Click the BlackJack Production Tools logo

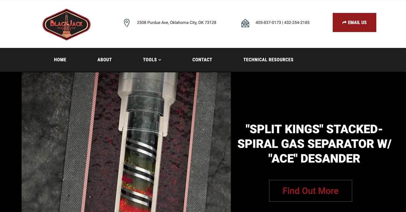click(x=66, y=24)
